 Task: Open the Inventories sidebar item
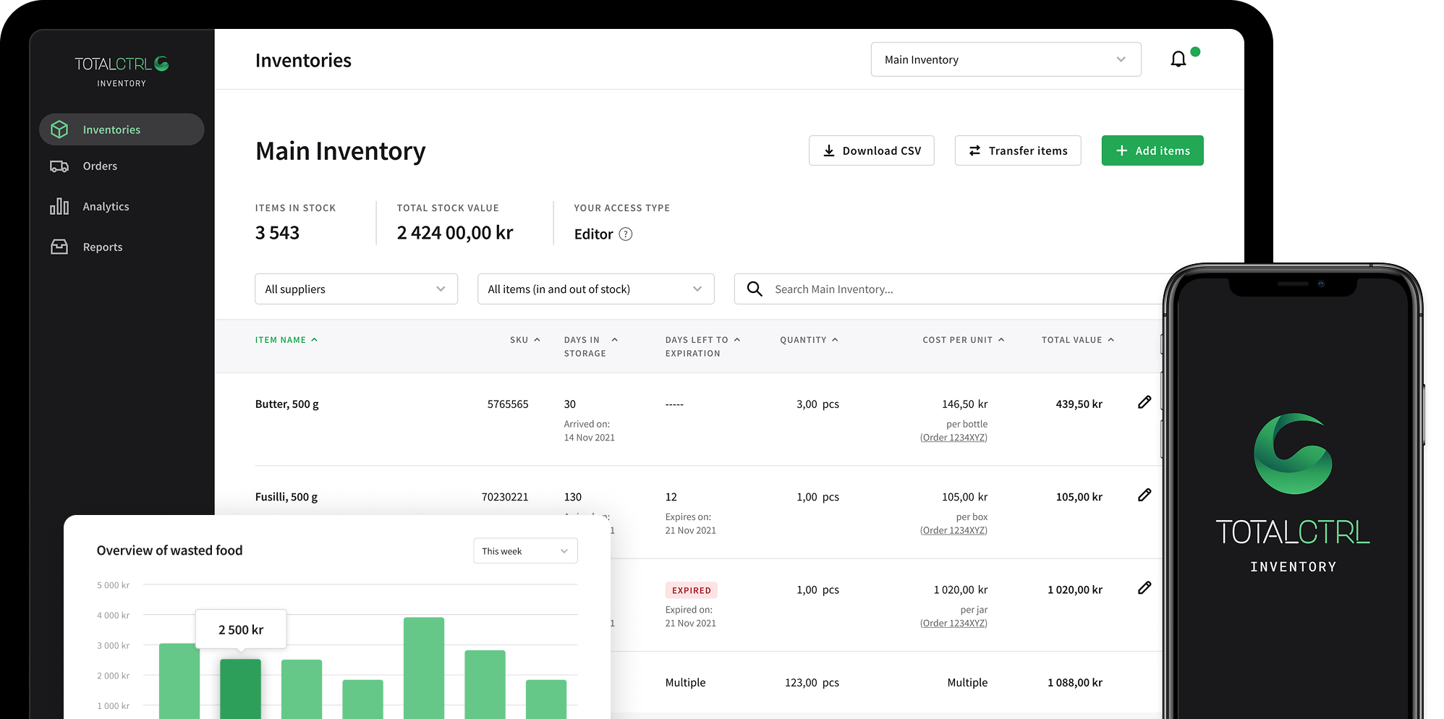click(122, 129)
